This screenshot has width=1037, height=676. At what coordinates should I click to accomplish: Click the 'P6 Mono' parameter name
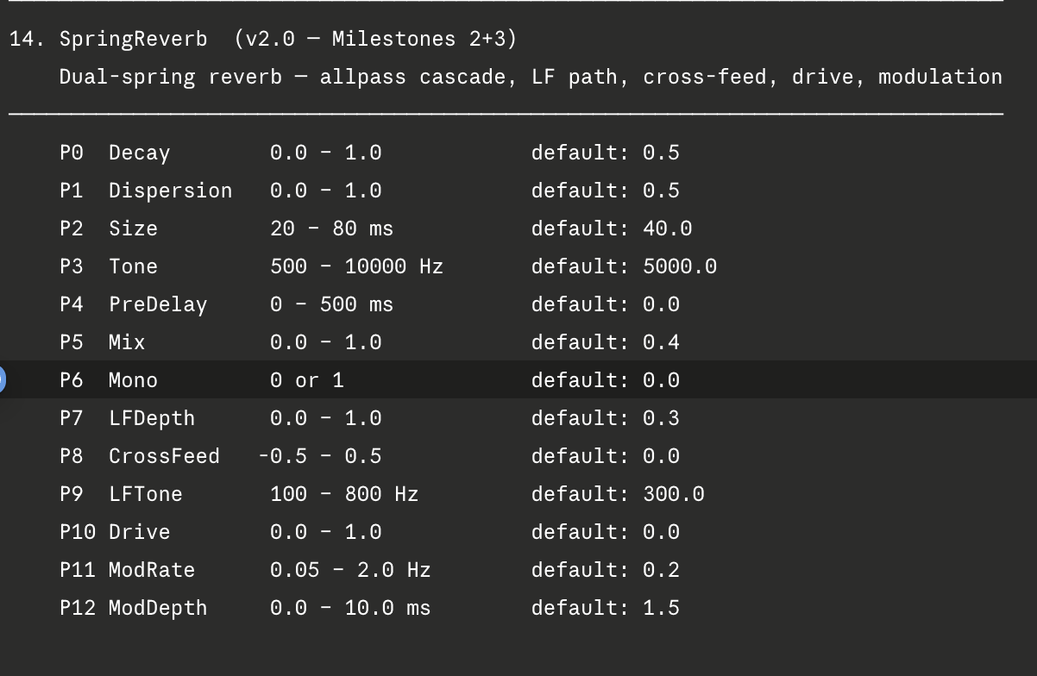(109, 380)
